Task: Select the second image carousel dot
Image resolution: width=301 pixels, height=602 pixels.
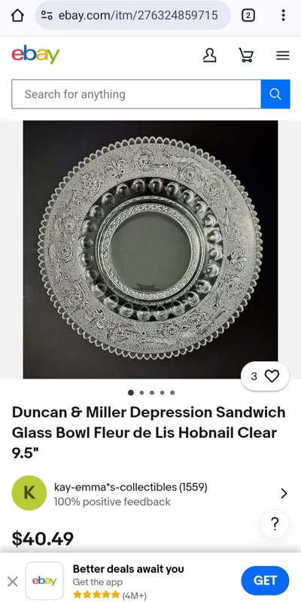Action: tap(141, 393)
